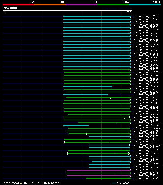The width and height of the screenshot is (163, 185).
Task: Open hit UniRef100_Q8L636
Action: coord(146,22)
